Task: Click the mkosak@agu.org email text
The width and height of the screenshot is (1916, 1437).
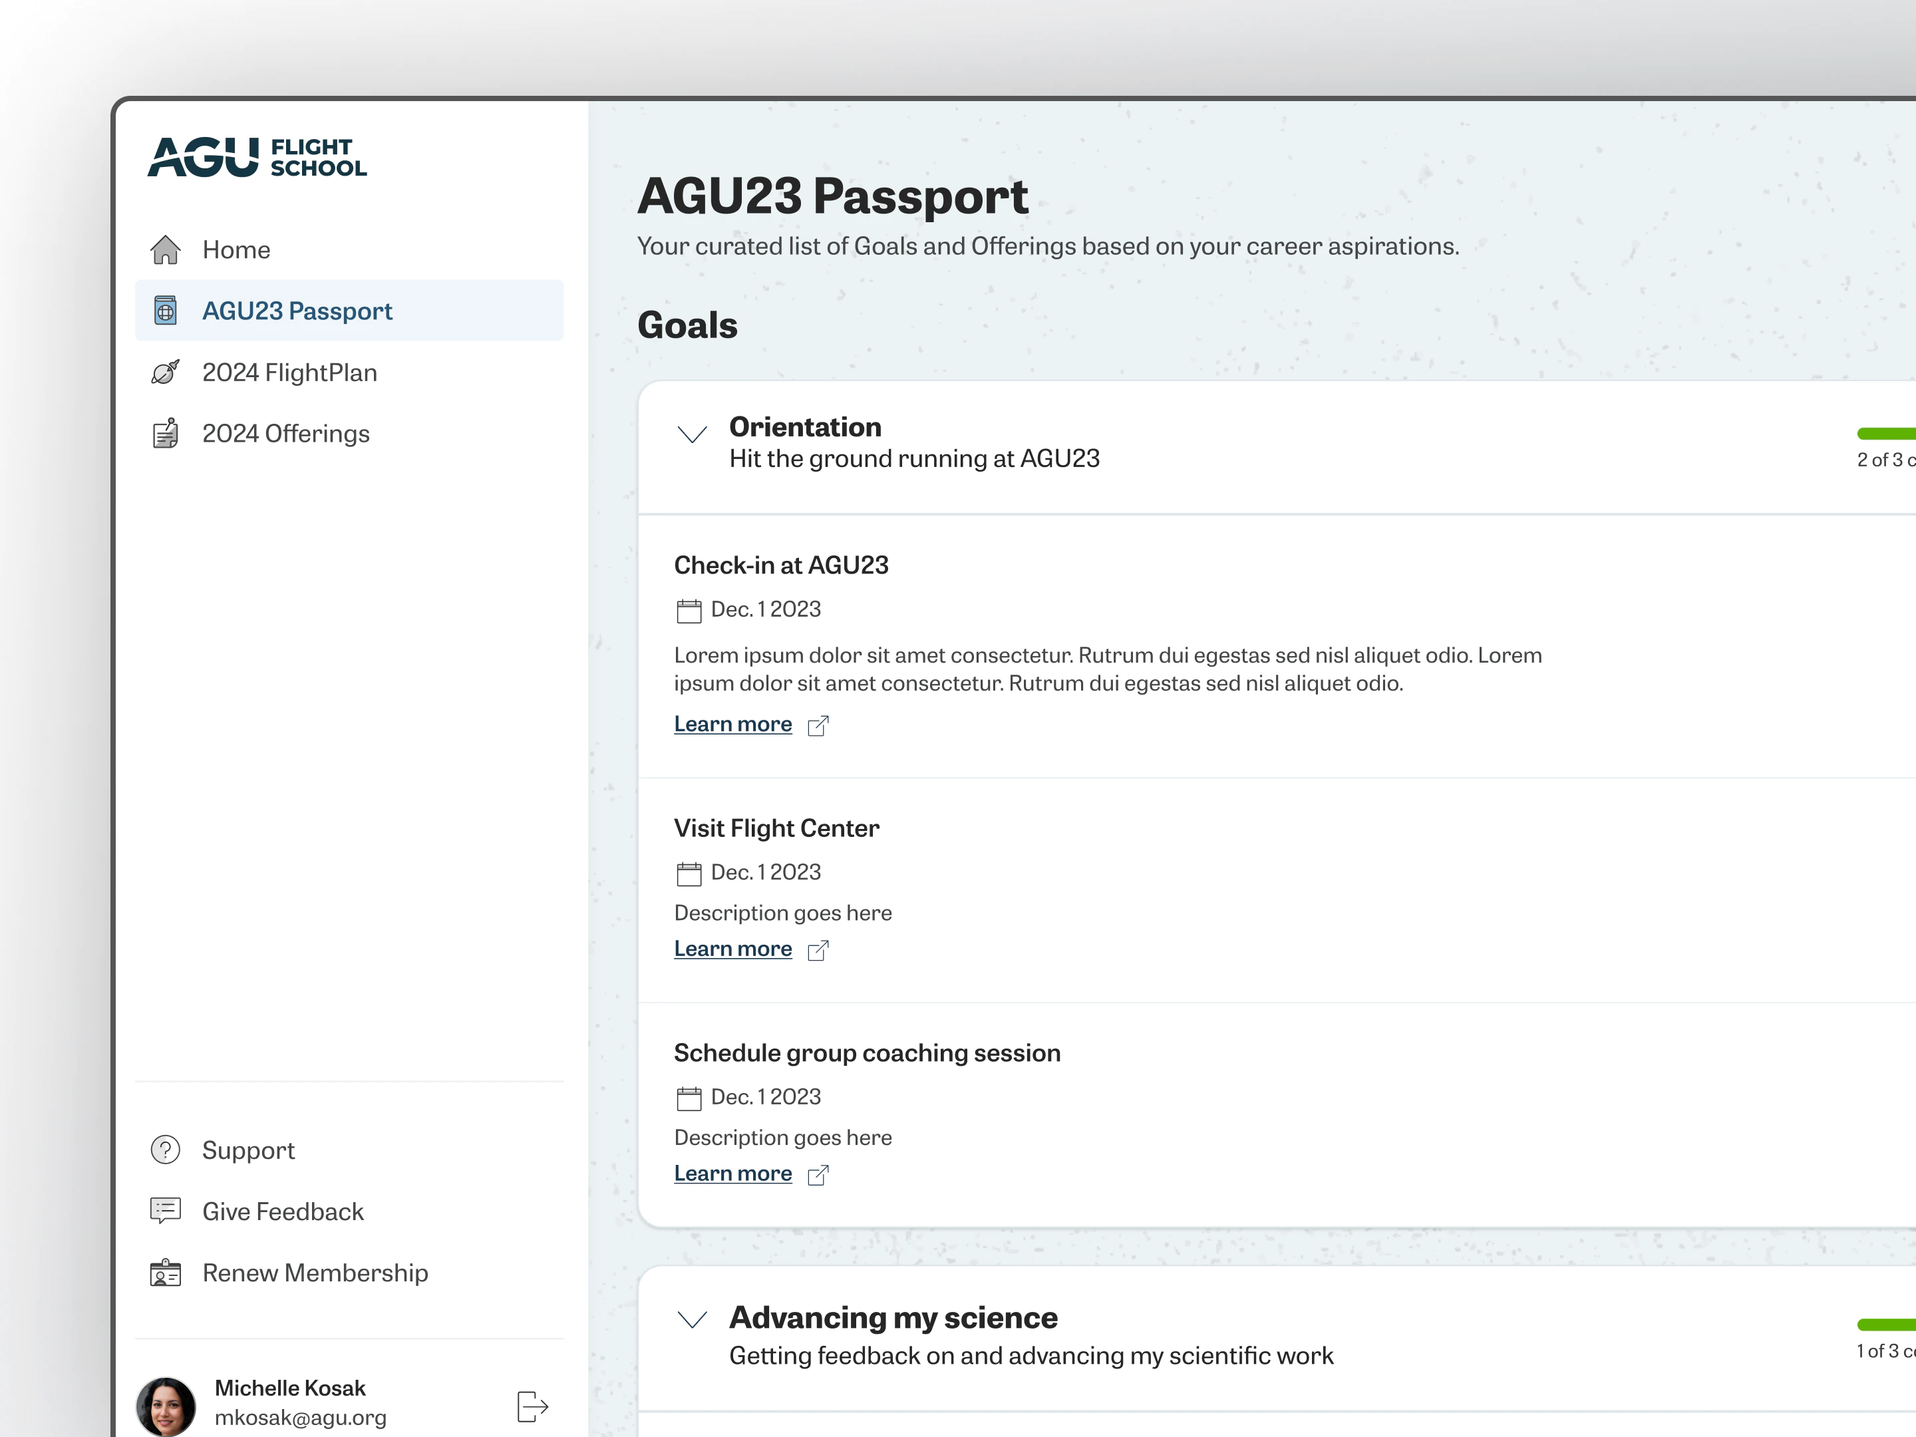Action: point(301,1417)
